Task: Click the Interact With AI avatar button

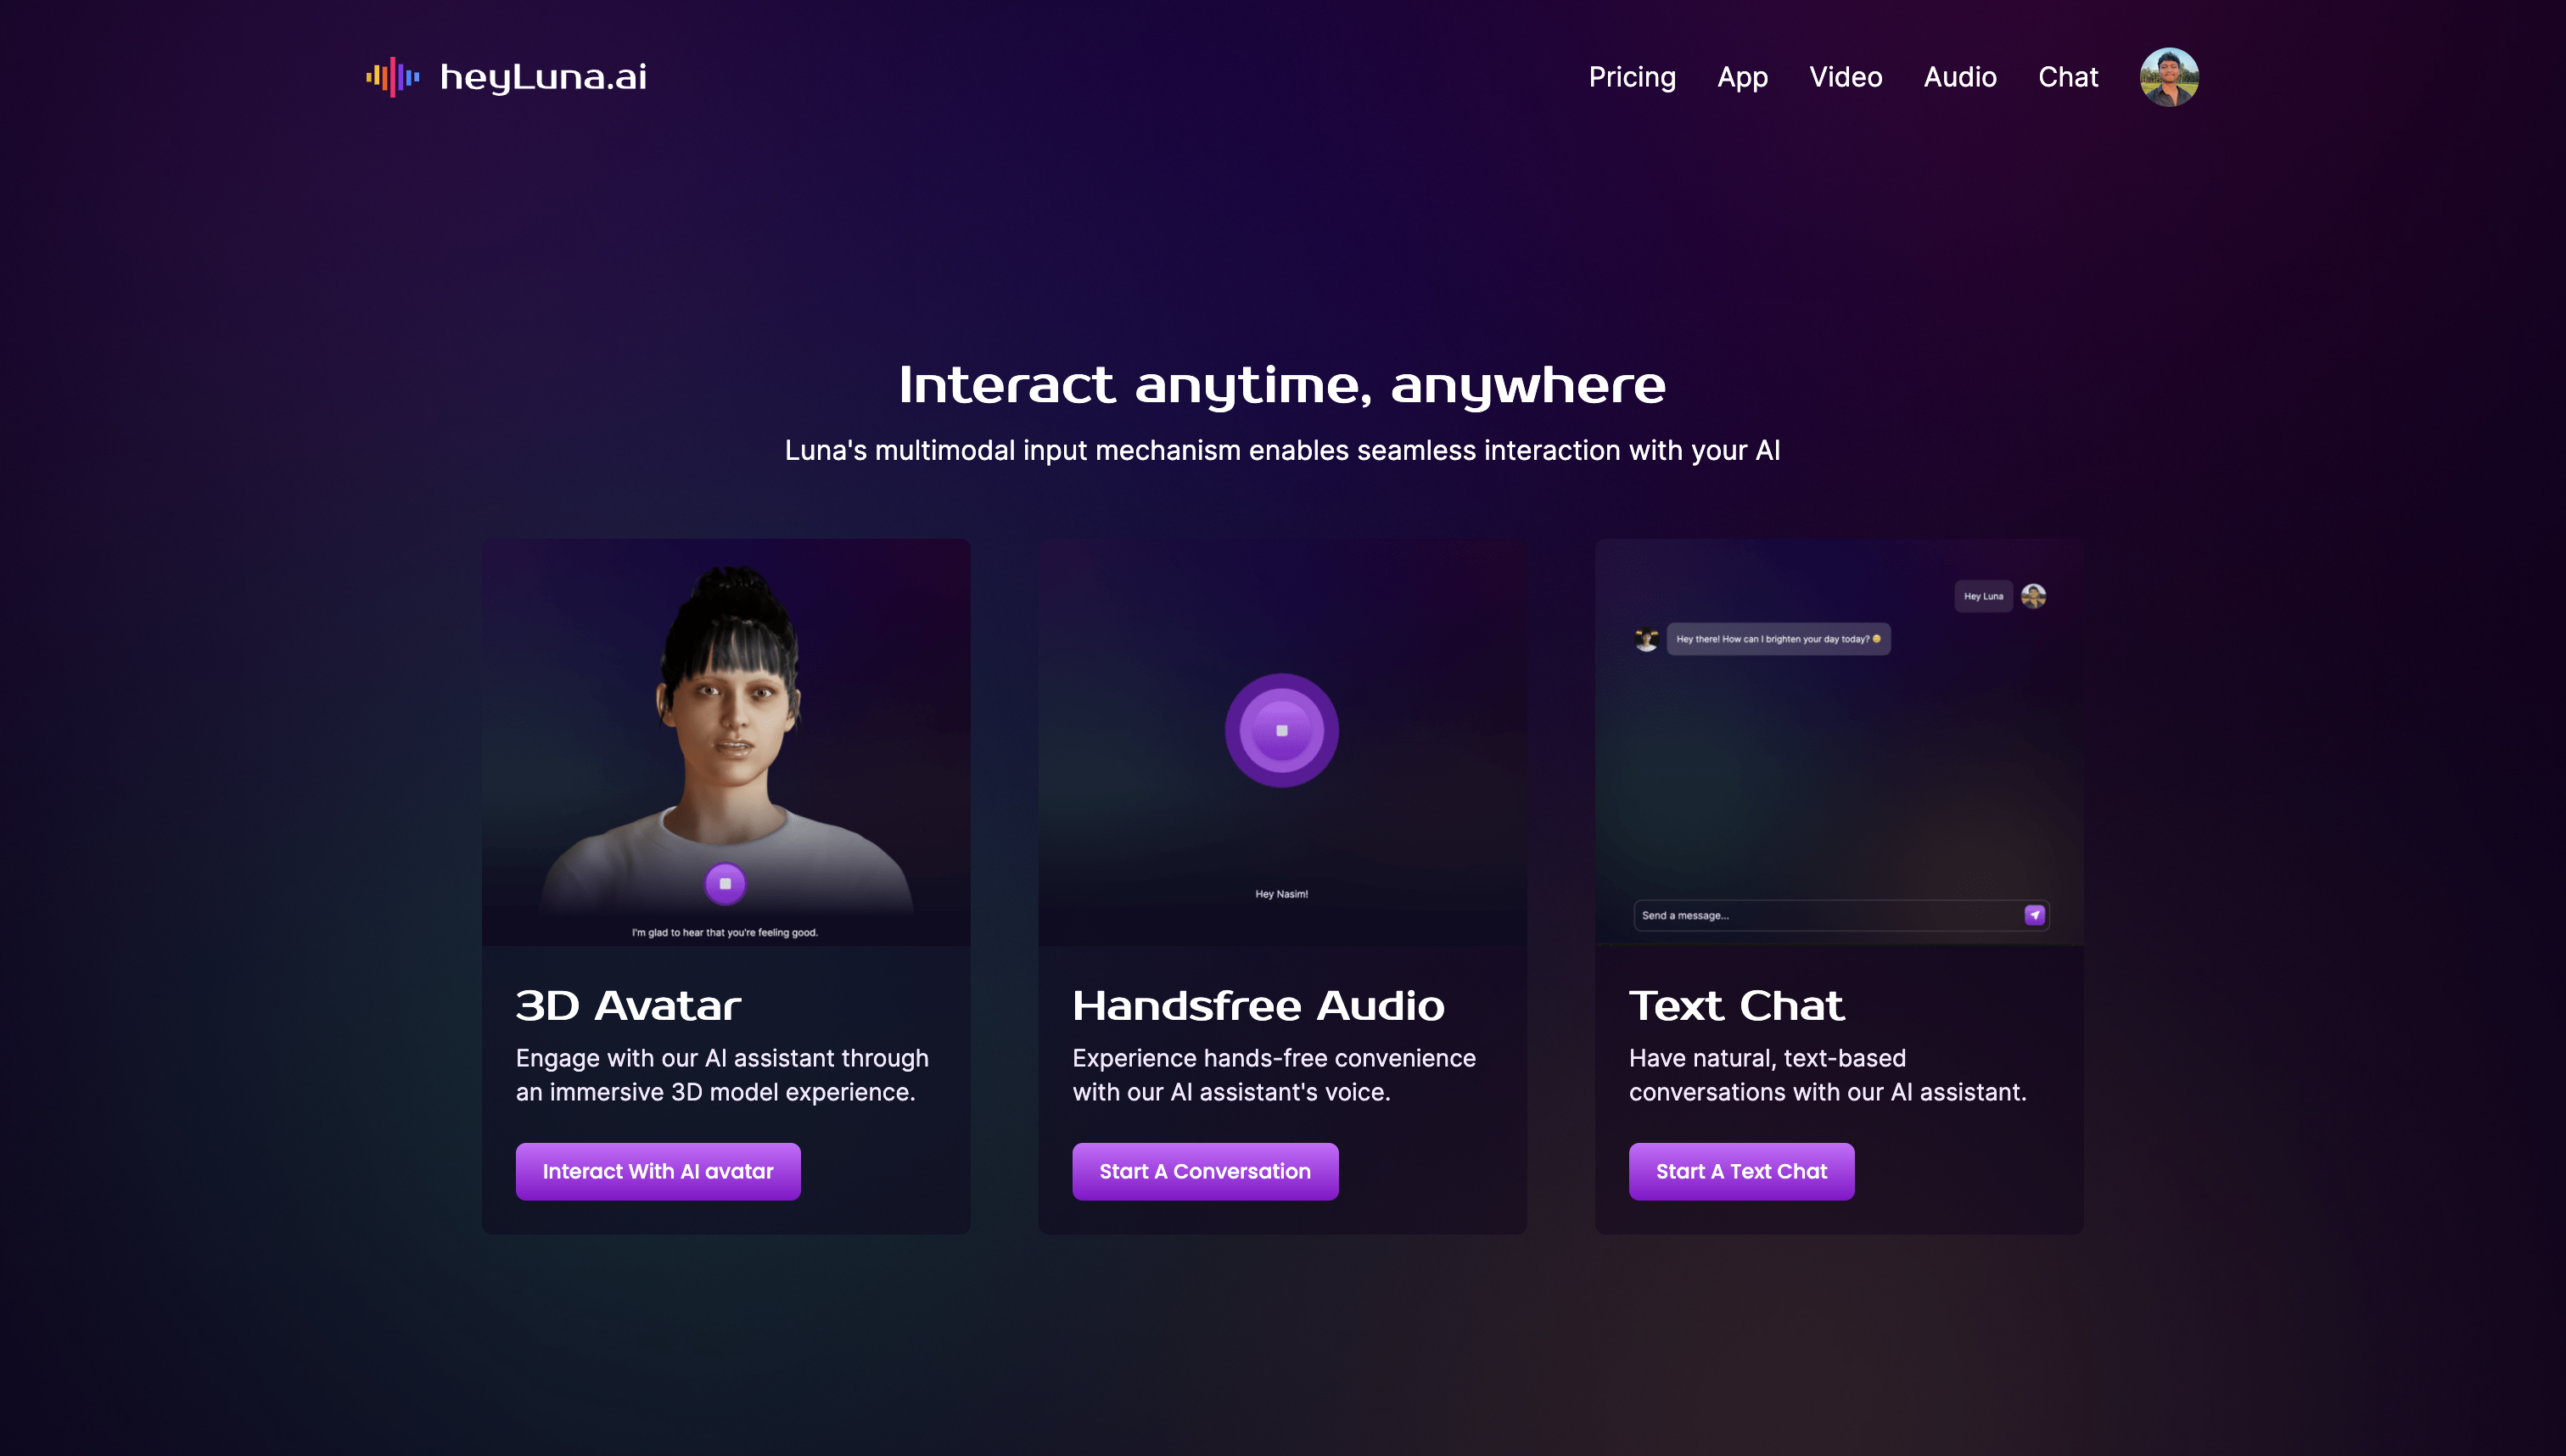Action: (x=658, y=1171)
